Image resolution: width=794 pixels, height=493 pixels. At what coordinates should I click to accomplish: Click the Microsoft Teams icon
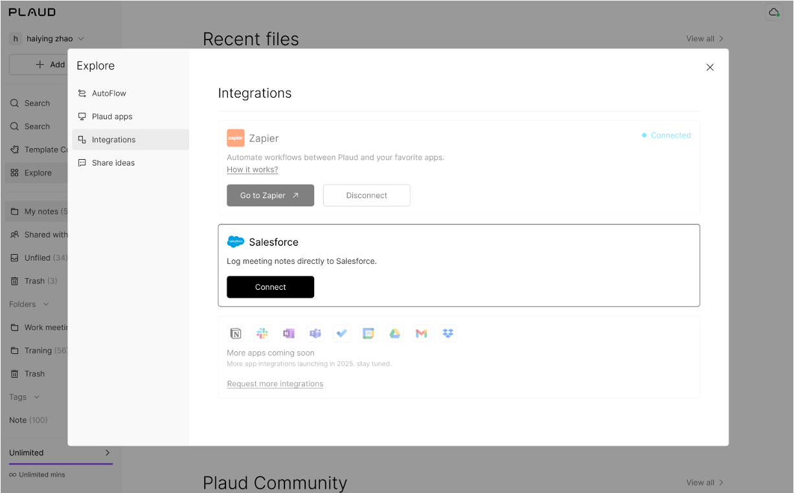point(315,334)
